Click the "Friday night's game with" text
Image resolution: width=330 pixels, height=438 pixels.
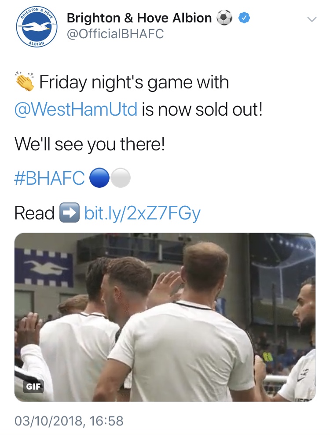pos(134,82)
